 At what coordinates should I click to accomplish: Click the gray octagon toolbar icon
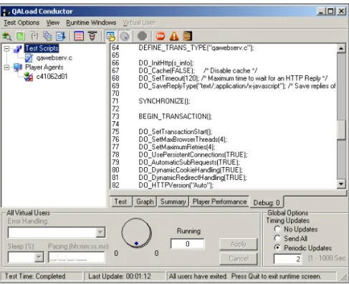[x=143, y=36]
